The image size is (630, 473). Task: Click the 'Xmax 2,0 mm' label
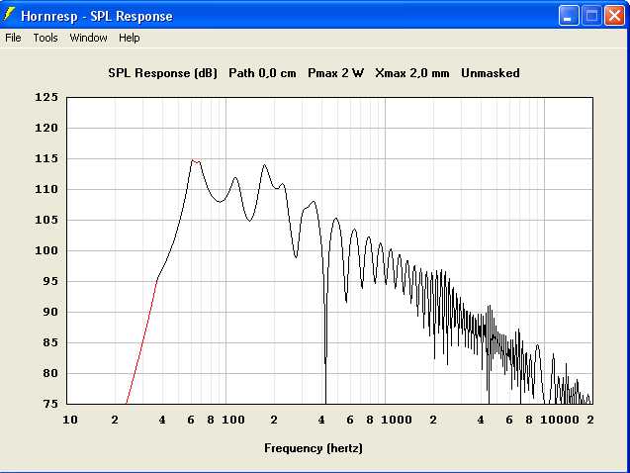point(412,73)
